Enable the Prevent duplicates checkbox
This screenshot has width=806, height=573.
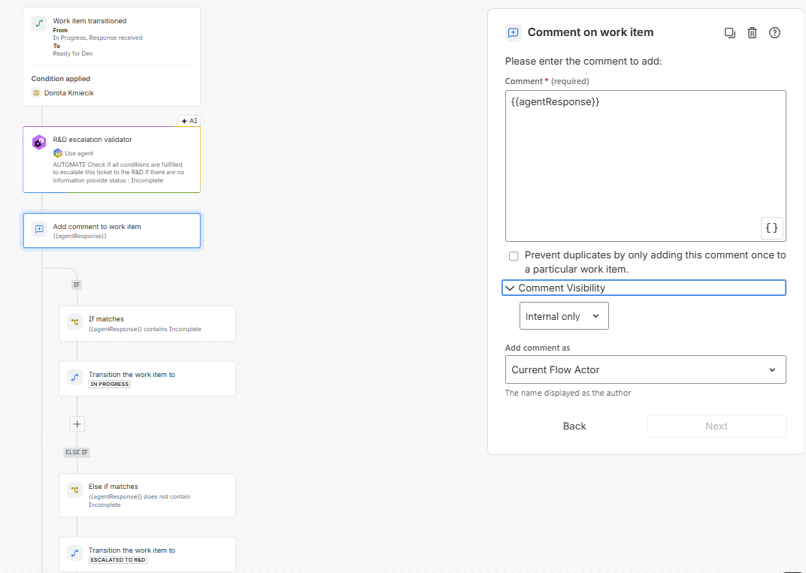(514, 255)
